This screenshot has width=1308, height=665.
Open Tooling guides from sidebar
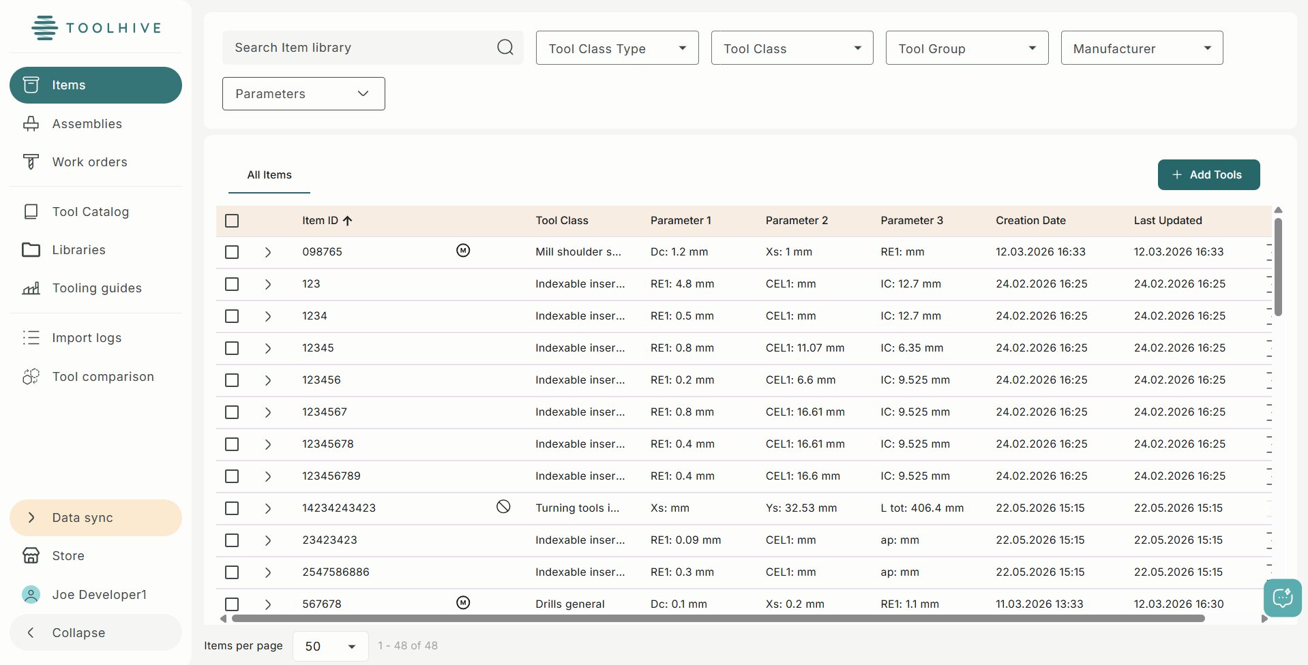point(95,288)
